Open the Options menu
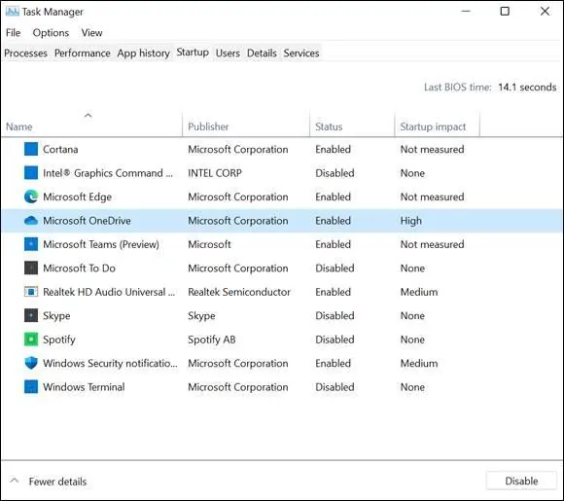Image resolution: width=564 pixels, height=501 pixels. 51,33
